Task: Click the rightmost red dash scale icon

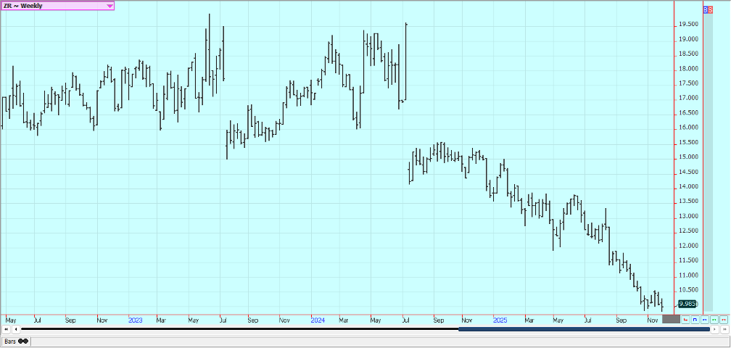Action: click(x=723, y=319)
